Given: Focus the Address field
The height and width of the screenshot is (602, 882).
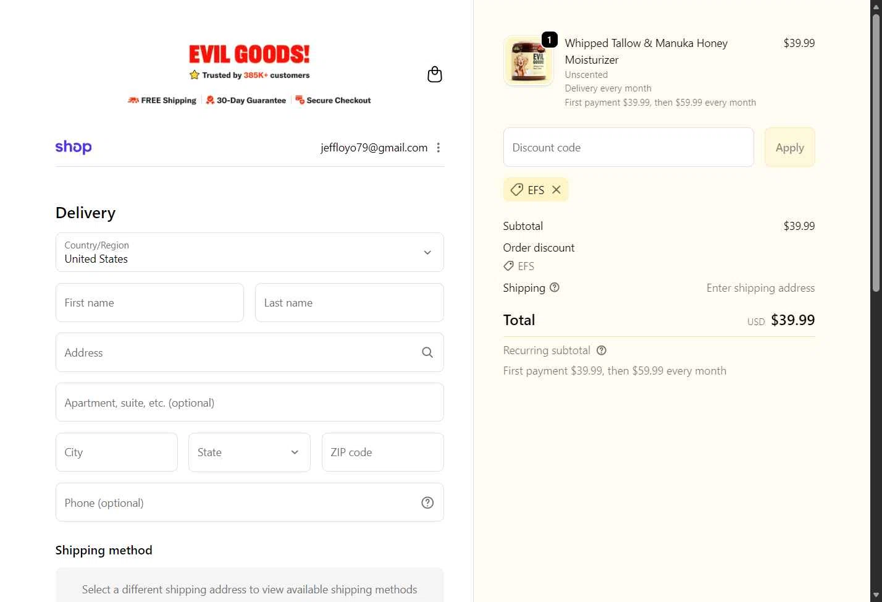Looking at the screenshot, I should click(x=250, y=352).
